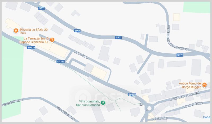212x124 pixels.
Task: Click the Via S. Vito street label
Action: point(160,119)
